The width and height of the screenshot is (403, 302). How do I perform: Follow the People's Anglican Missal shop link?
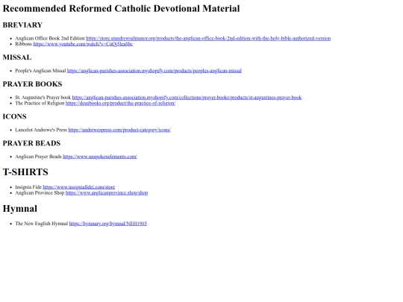(154, 71)
